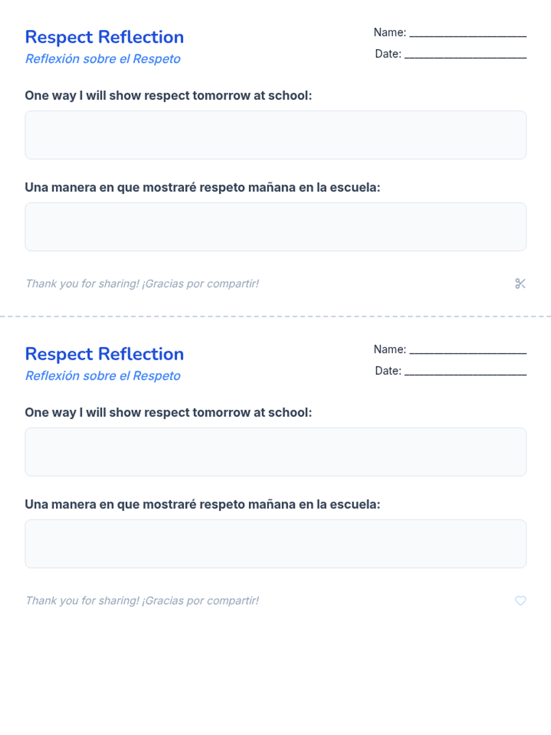
Task: Click first slip's "Respect Reflection" heading
Action: coord(104,37)
